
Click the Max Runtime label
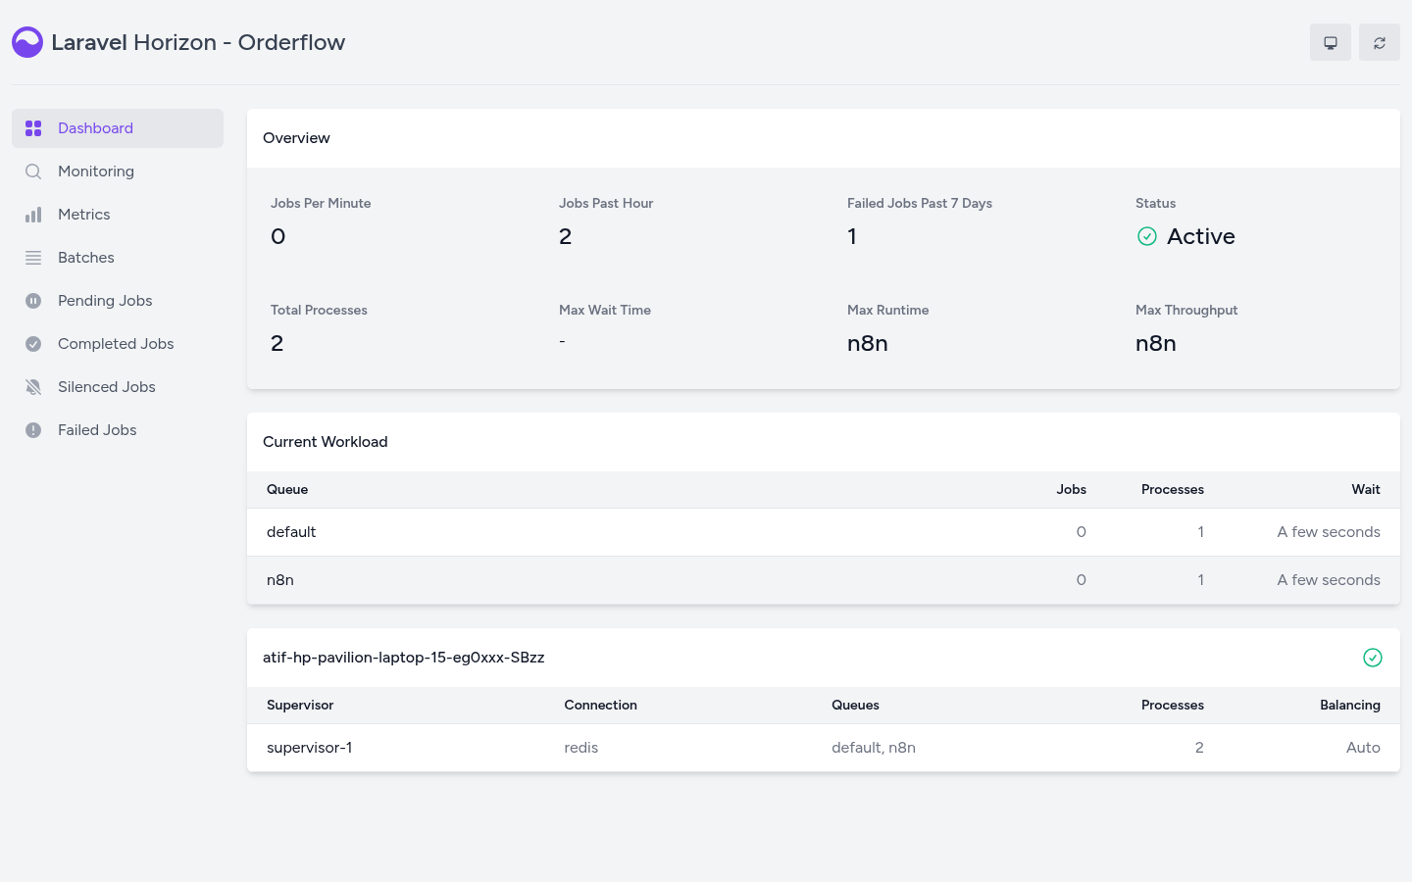(888, 310)
